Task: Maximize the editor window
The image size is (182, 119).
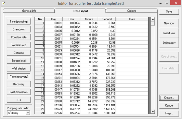Action: (167, 3)
